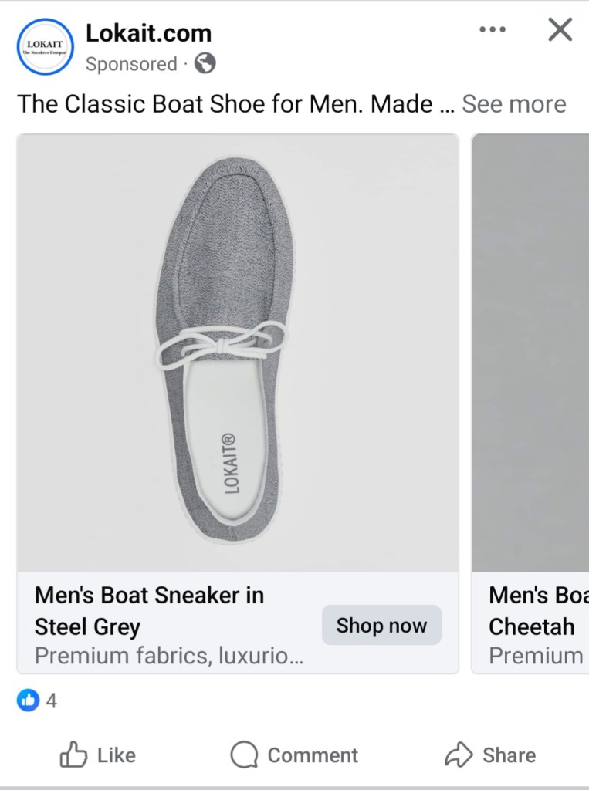Open the Lokait profile picture

[45, 46]
